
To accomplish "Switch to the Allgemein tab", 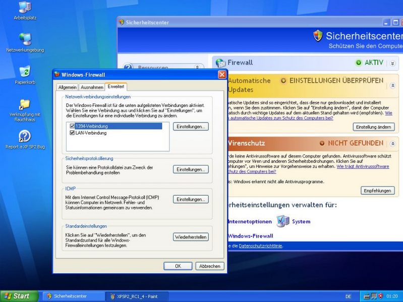I will point(67,87).
